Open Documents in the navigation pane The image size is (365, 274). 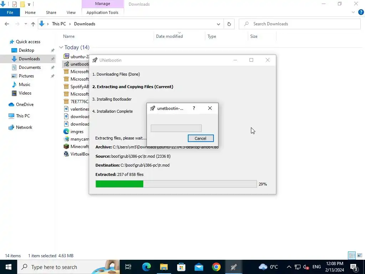(x=30, y=67)
